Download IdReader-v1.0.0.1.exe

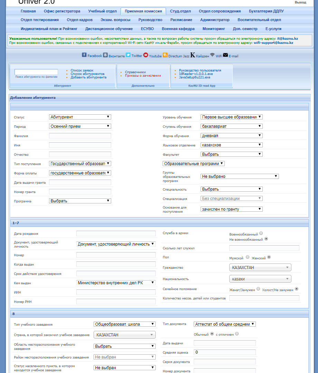196,74
